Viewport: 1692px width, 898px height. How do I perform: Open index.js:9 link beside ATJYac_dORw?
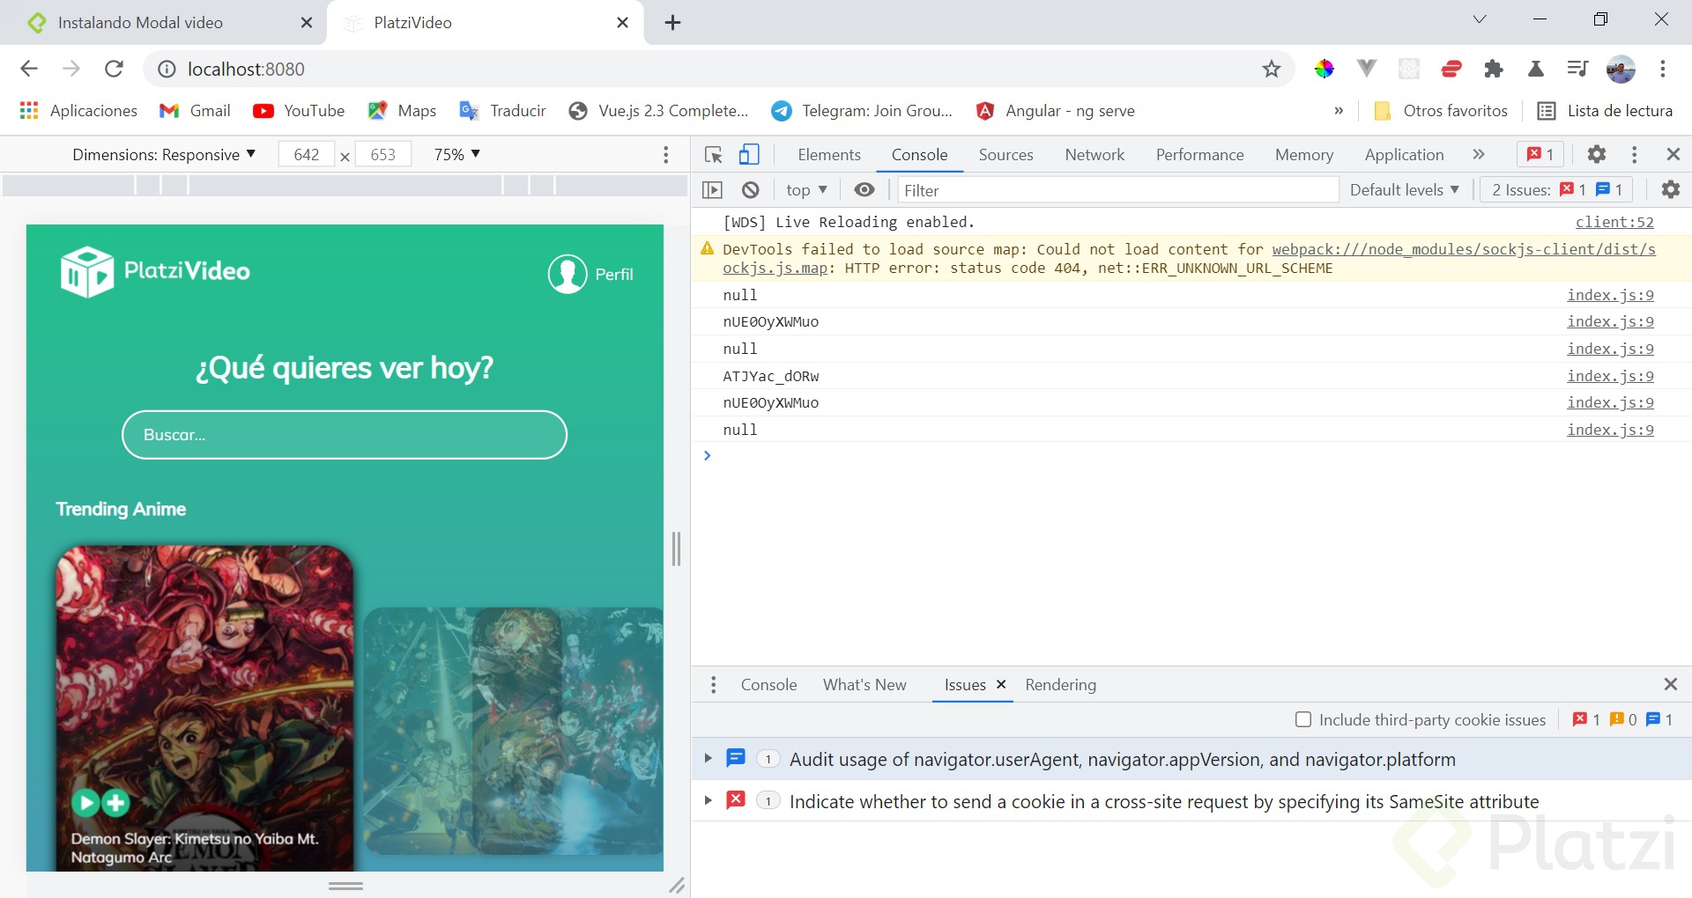[1610, 376]
